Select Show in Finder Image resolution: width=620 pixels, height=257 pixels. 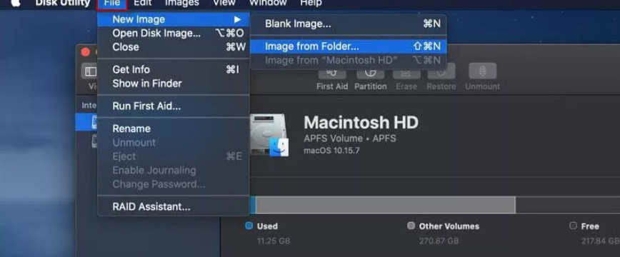174,84
